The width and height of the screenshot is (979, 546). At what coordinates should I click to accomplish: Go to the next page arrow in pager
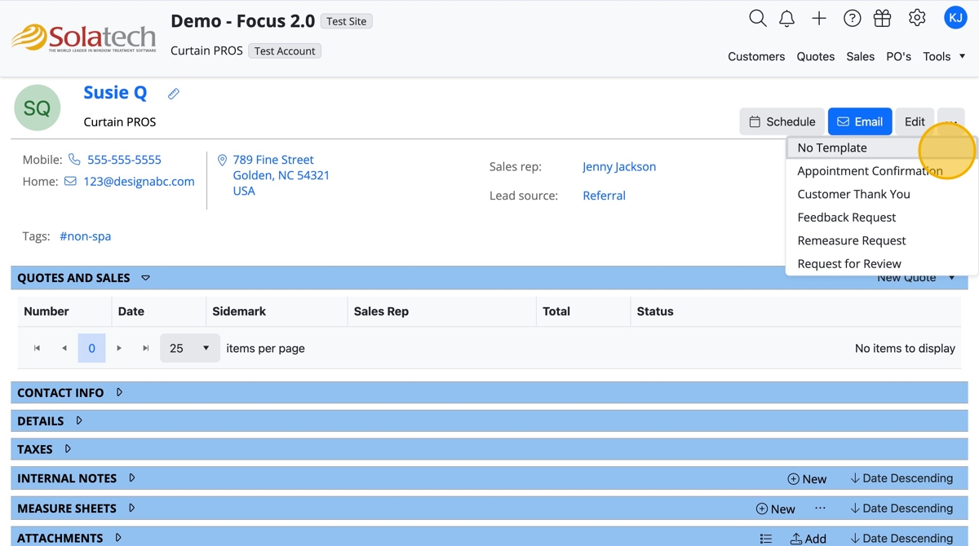point(119,348)
